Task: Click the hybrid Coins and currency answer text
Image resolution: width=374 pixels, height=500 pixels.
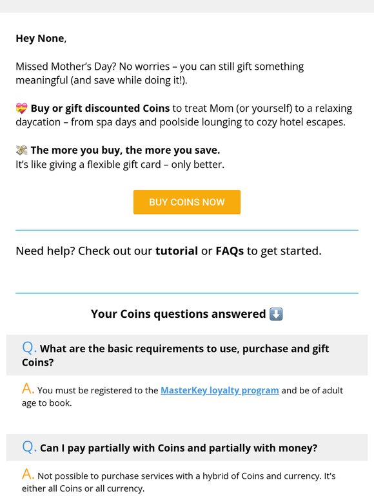Action: tap(179, 481)
